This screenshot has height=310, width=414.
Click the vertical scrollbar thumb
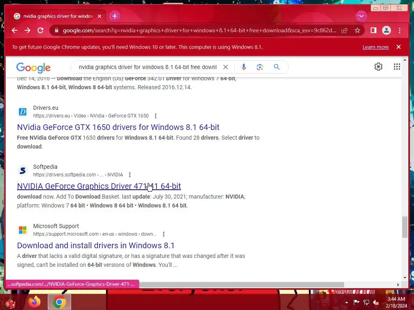tap(405, 227)
